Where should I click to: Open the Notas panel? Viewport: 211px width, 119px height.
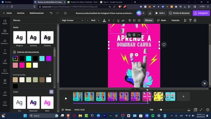click(66, 110)
